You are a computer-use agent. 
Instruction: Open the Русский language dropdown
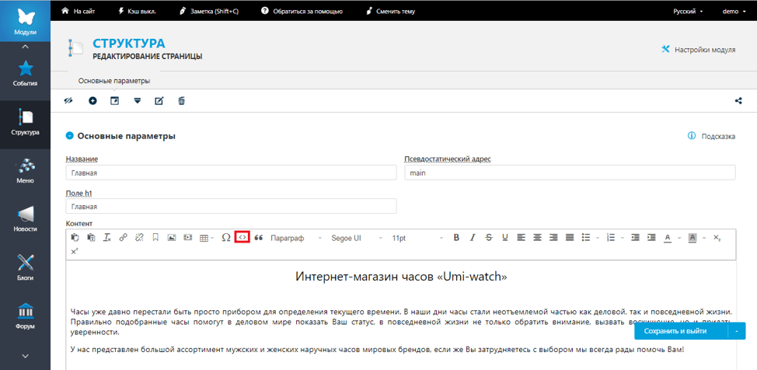688,11
